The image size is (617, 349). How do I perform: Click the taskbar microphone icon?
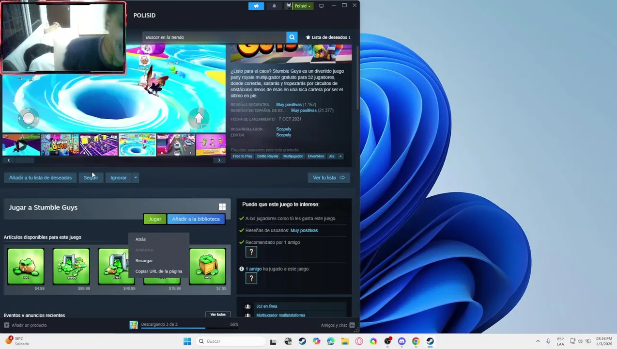(548, 341)
